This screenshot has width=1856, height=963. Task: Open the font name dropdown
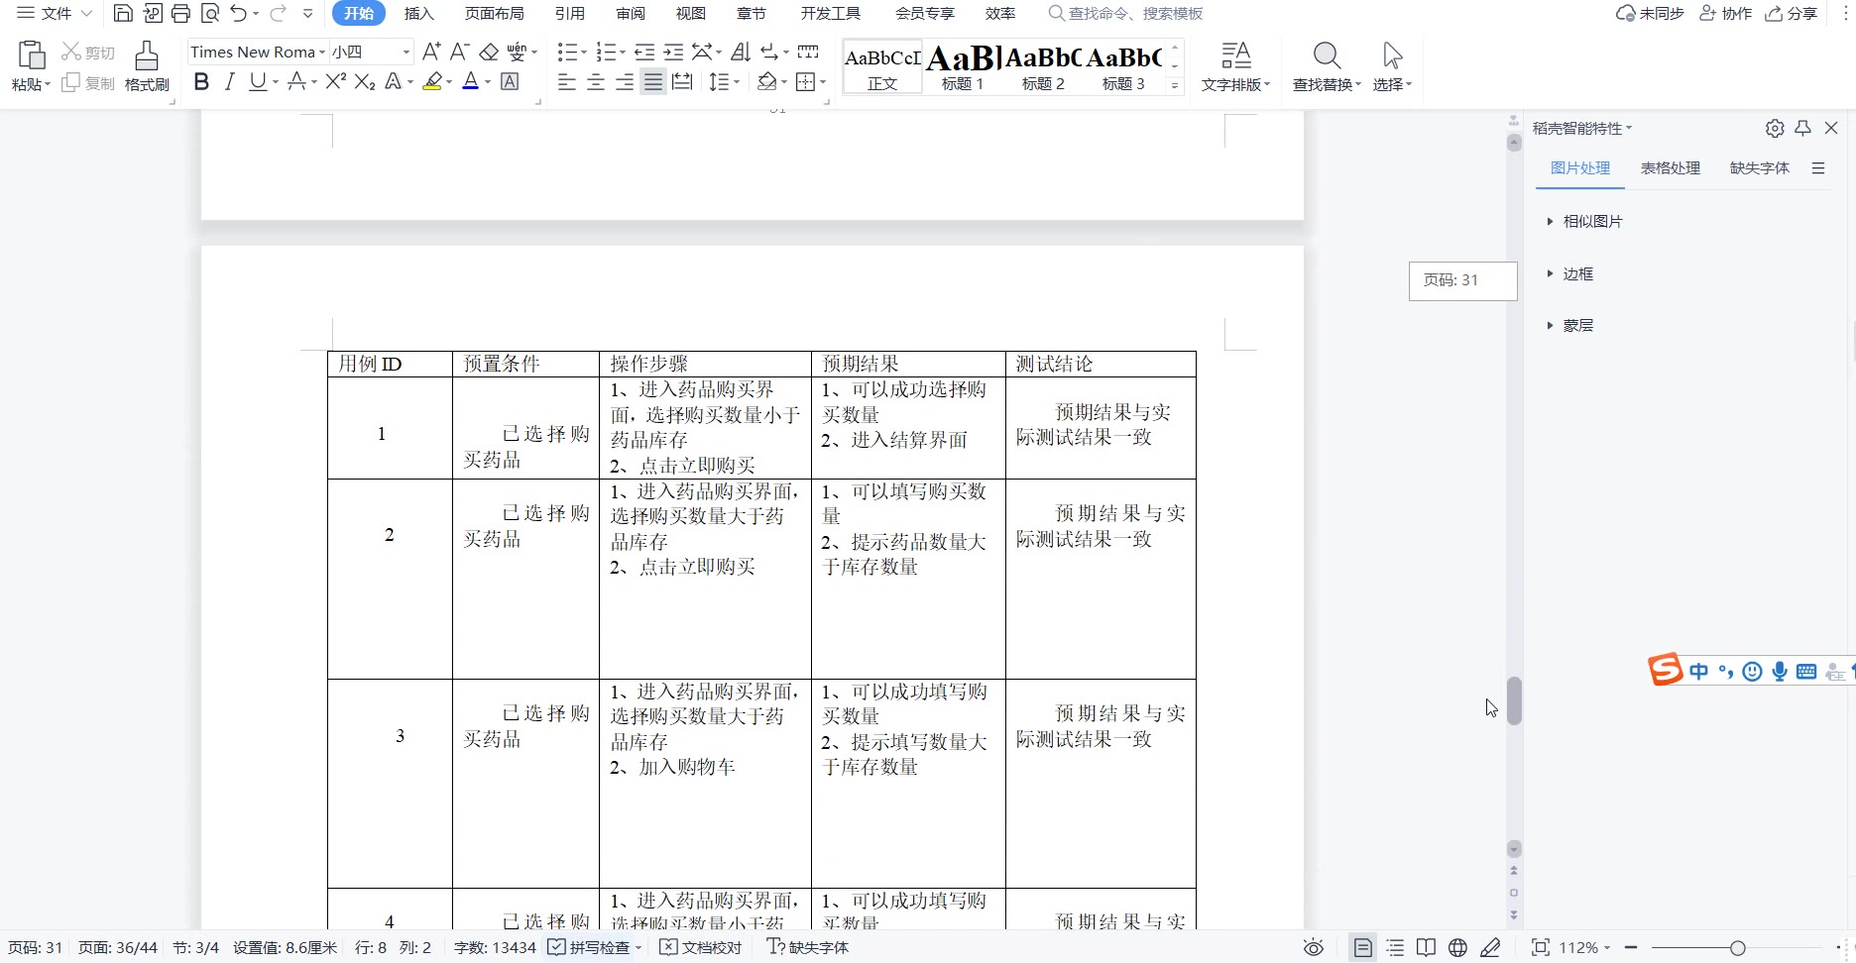tap(322, 53)
